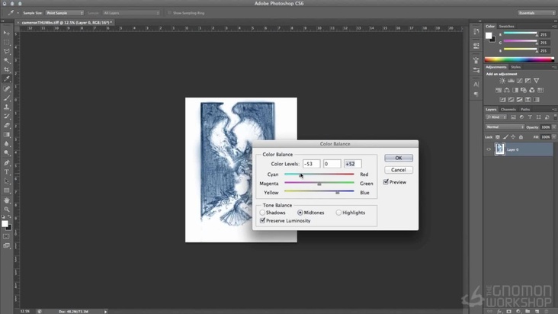Open the Normal blend mode dropdown
Viewport: 558px width, 314px height.
505,127
